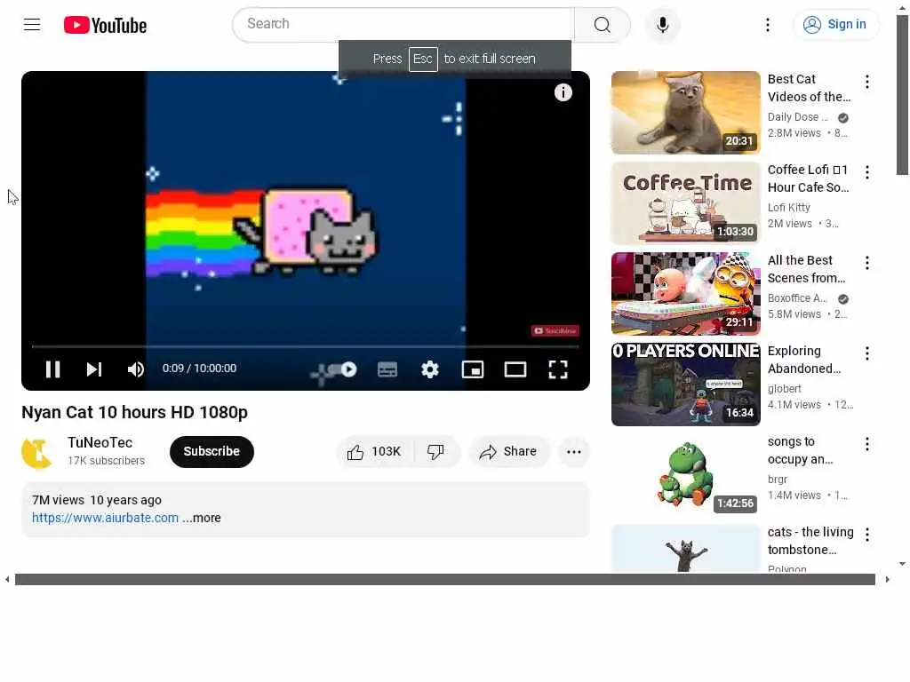Open Coffee Time lofi thumbnail

pyautogui.click(x=685, y=203)
